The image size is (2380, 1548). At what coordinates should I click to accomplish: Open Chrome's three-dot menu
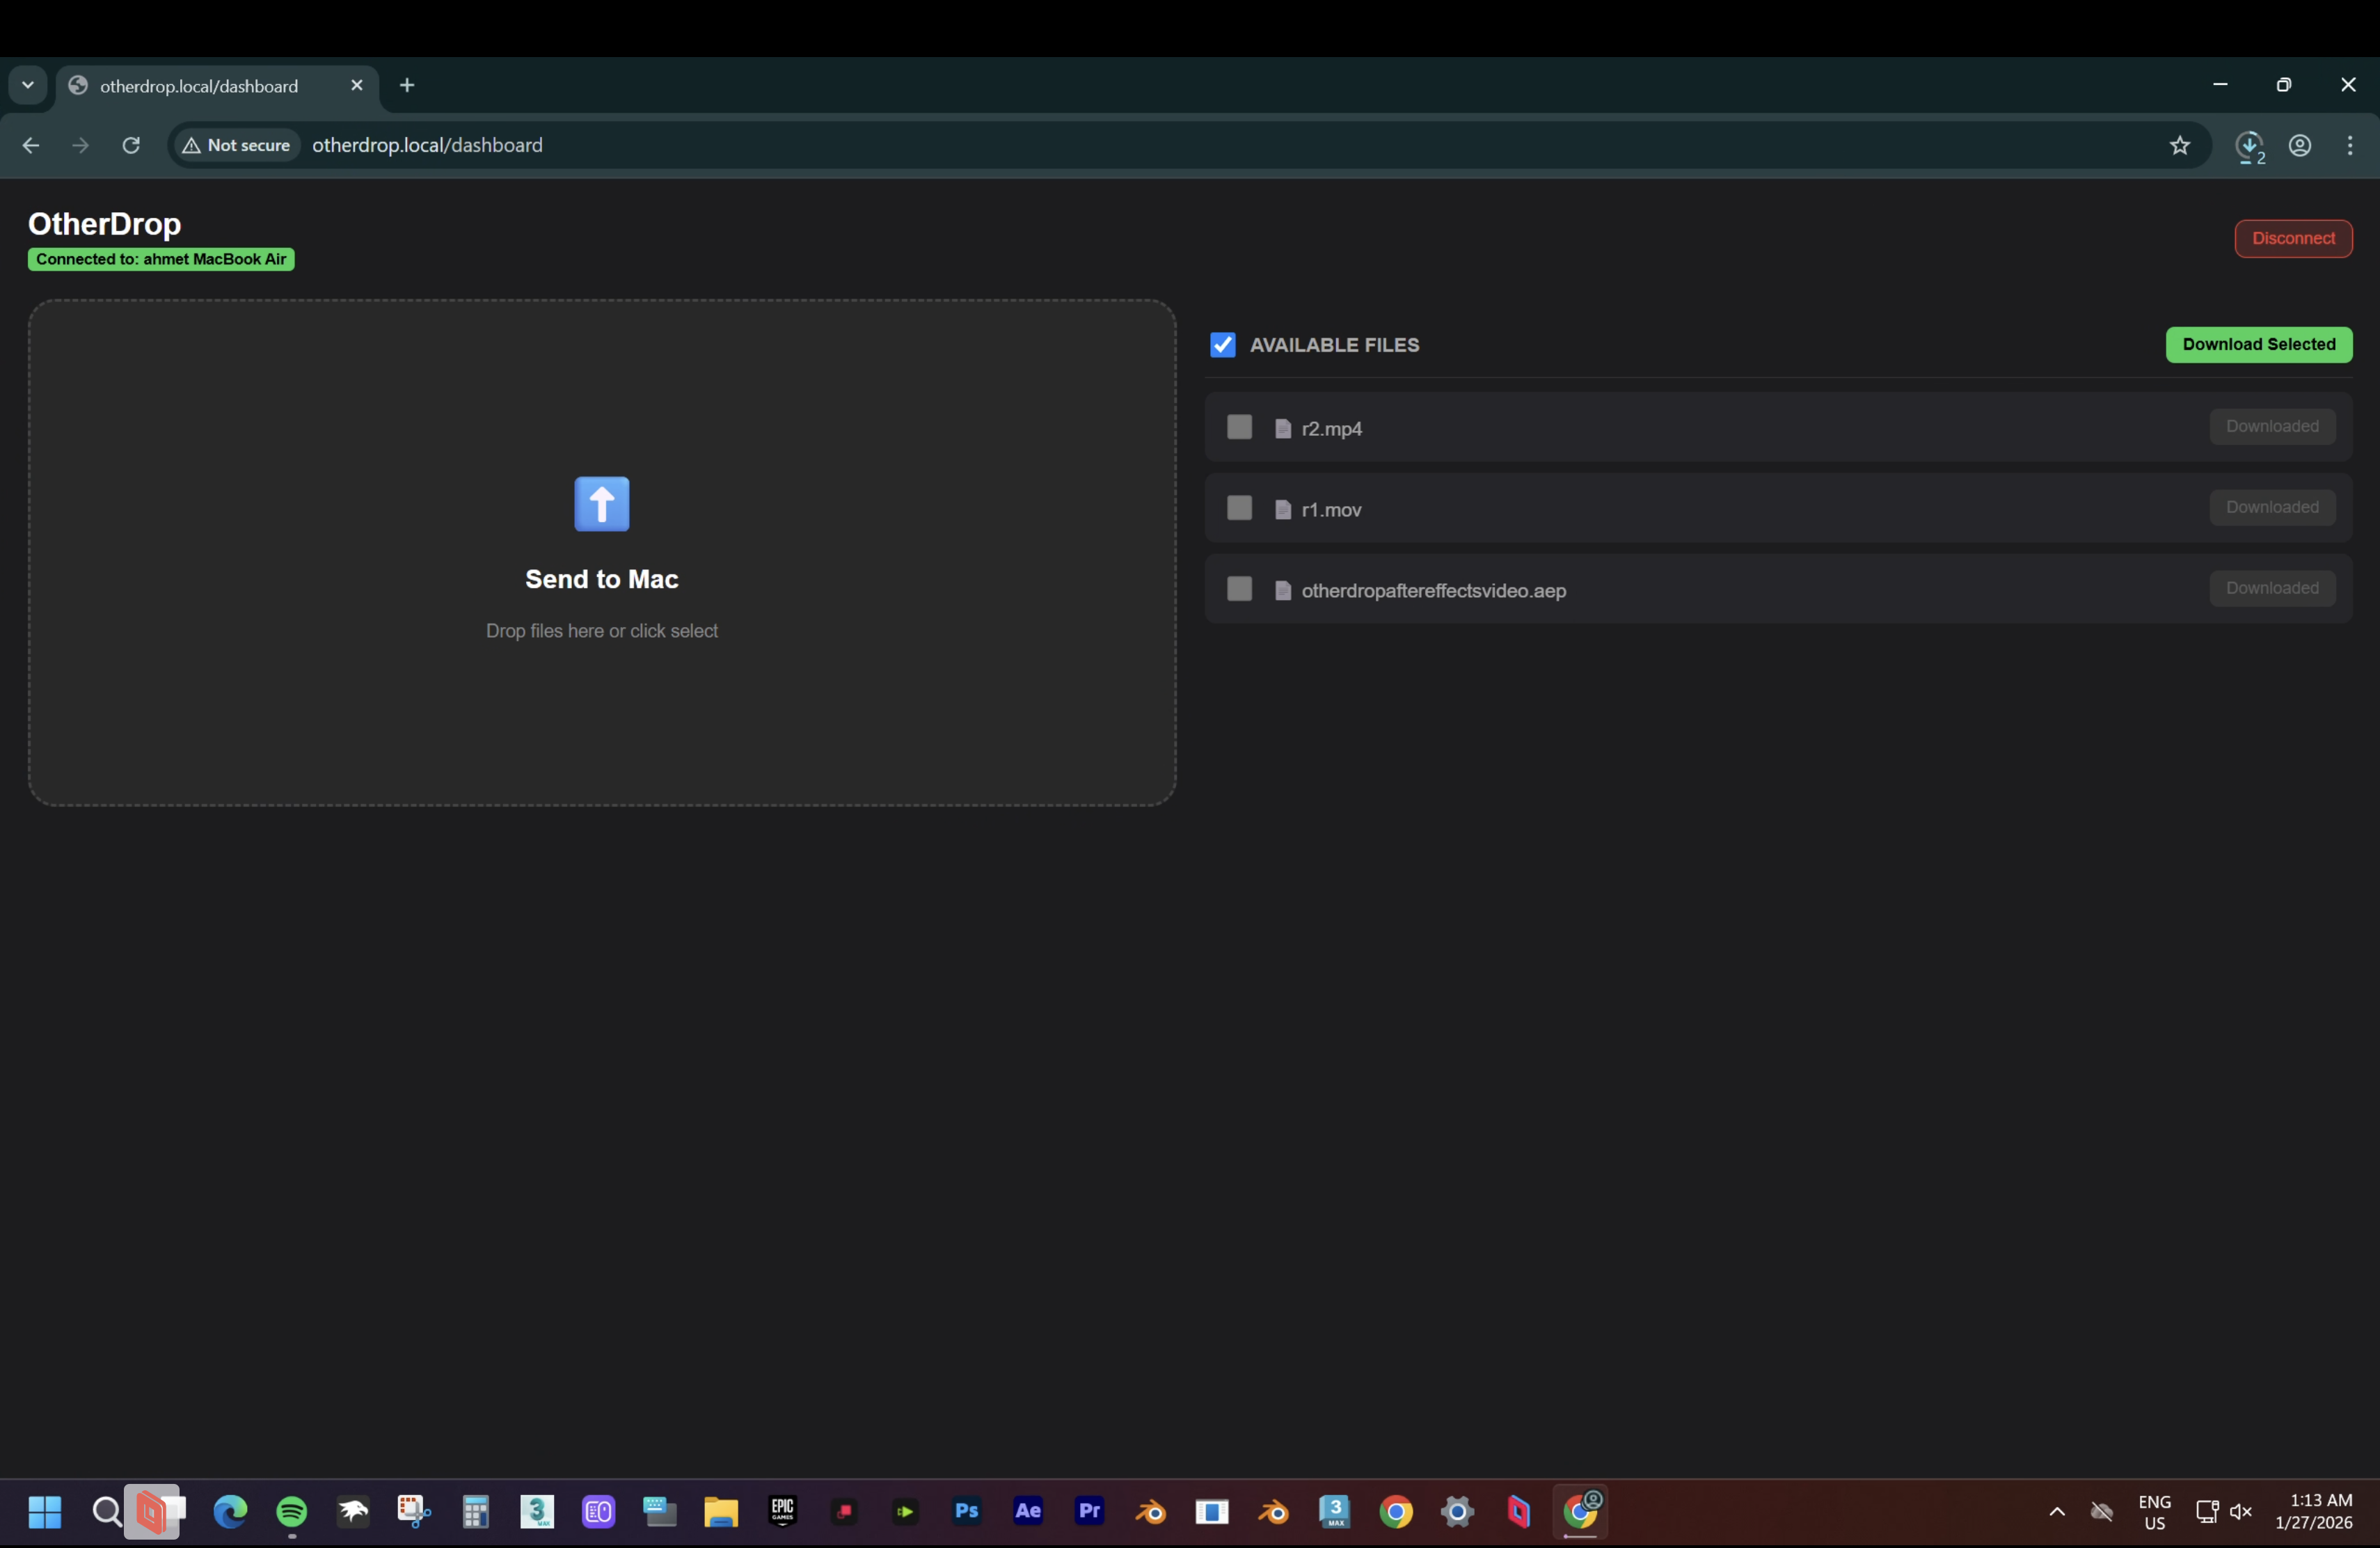click(2350, 146)
